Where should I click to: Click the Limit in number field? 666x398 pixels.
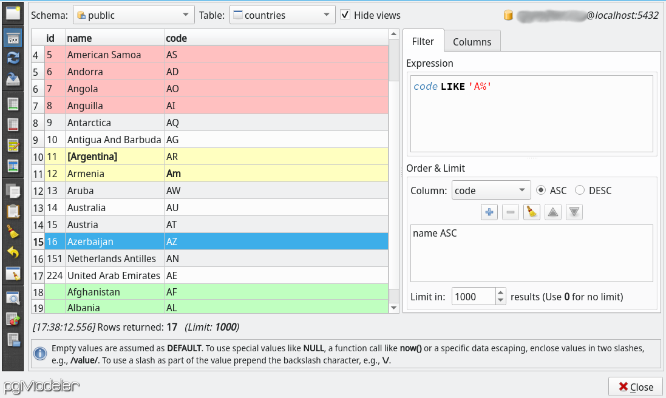coord(474,297)
